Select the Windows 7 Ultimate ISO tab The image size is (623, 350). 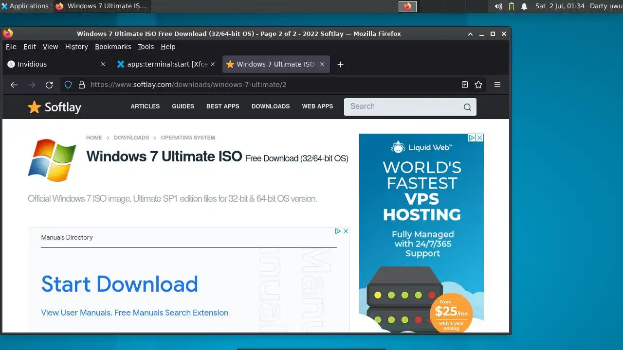pos(276,64)
